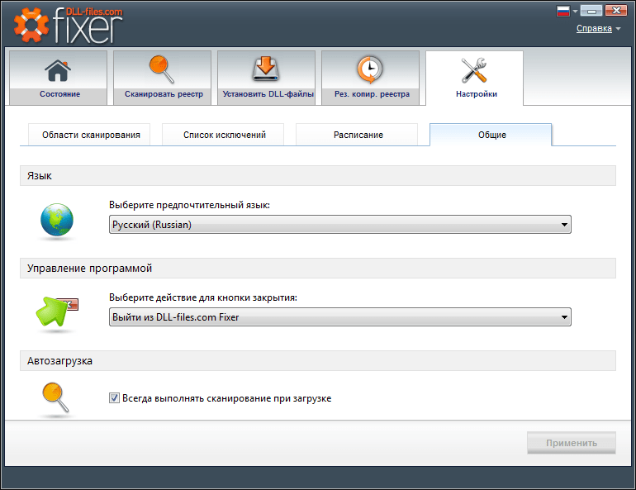The width and height of the screenshot is (636, 490).
Task: Go to the Расписание tab
Action: tap(357, 134)
